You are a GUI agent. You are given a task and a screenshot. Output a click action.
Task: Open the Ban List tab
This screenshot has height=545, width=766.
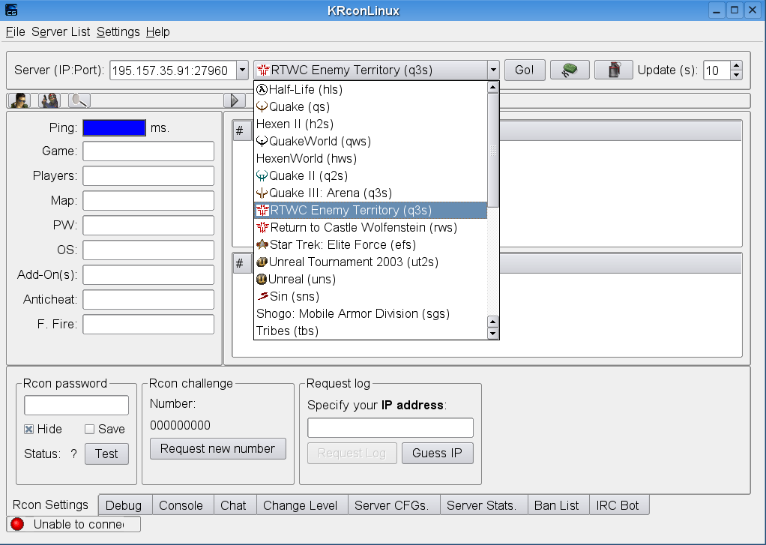pyautogui.click(x=559, y=505)
